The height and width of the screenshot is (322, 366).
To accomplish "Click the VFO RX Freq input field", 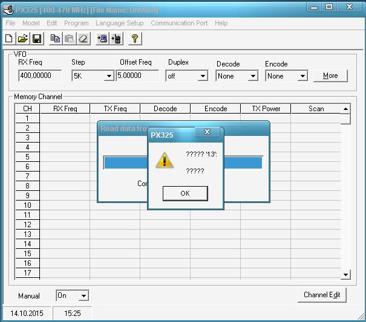I will (x=40, y=76).
